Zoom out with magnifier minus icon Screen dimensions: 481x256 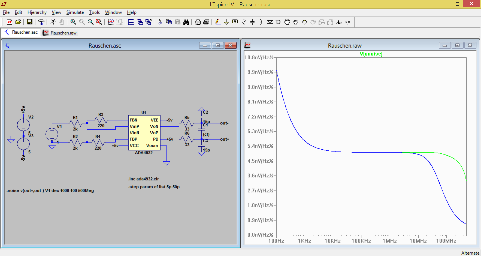pos(90,22)
